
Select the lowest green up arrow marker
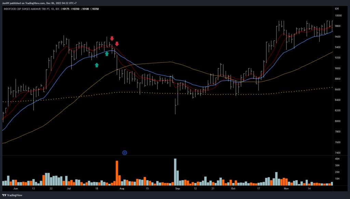(x=97, y=65)
